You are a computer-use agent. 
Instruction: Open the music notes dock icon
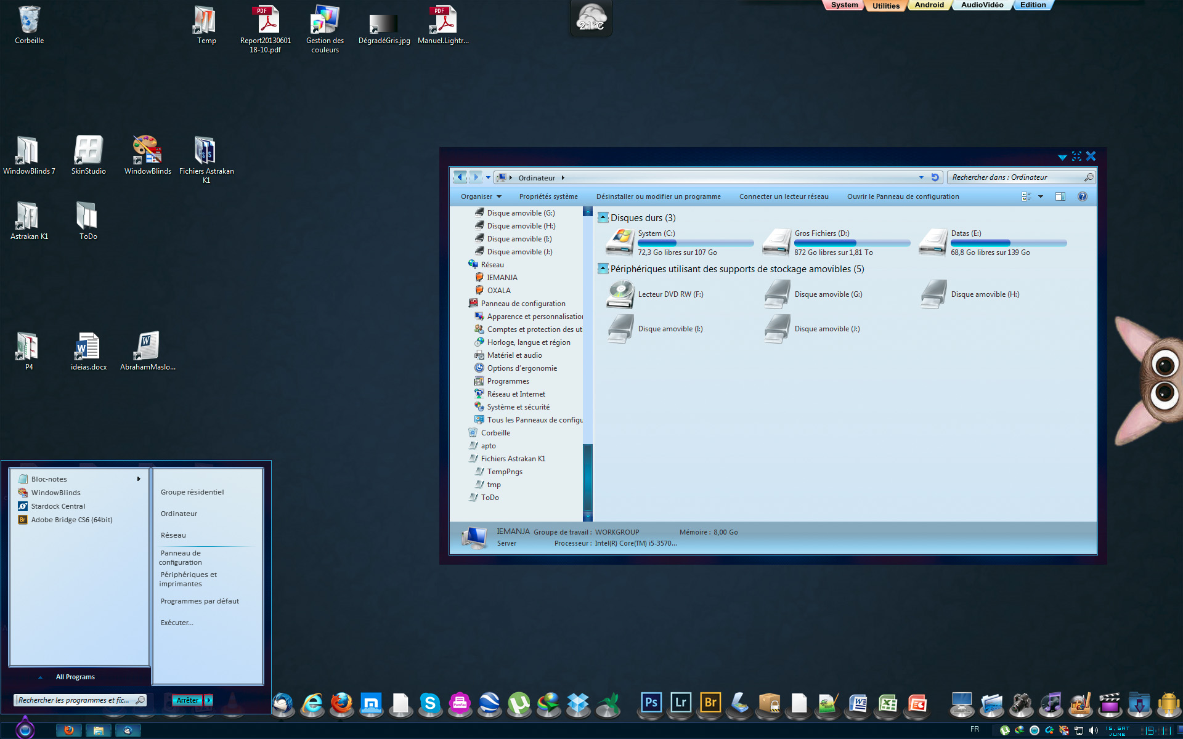[1051, 703]
